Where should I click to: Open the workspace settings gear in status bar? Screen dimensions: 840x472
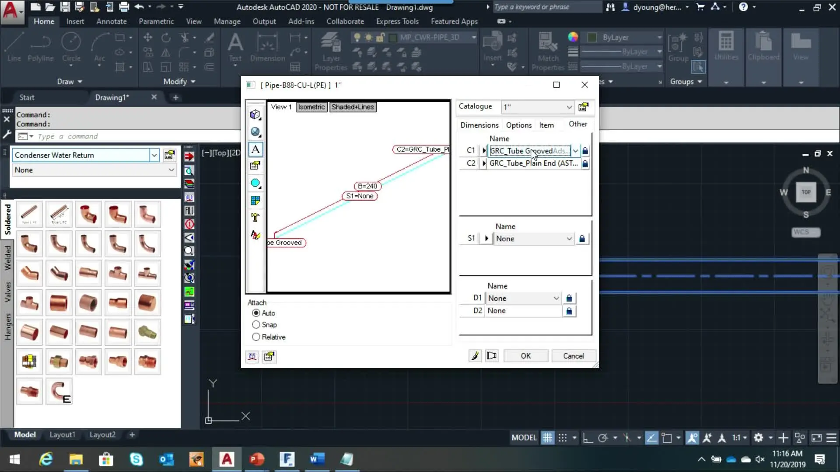click(x=759, y=437)
